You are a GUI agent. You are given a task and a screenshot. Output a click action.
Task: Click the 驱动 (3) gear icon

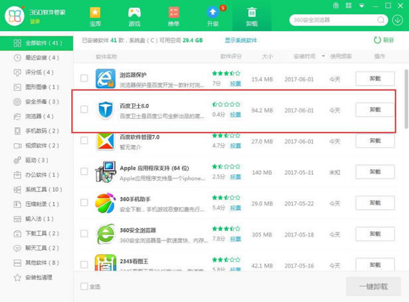click(17, 160)
